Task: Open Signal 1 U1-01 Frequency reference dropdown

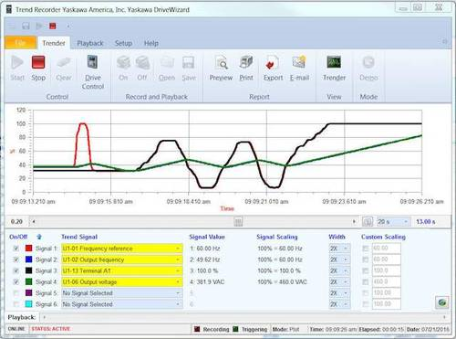Action: pos(122,249)
